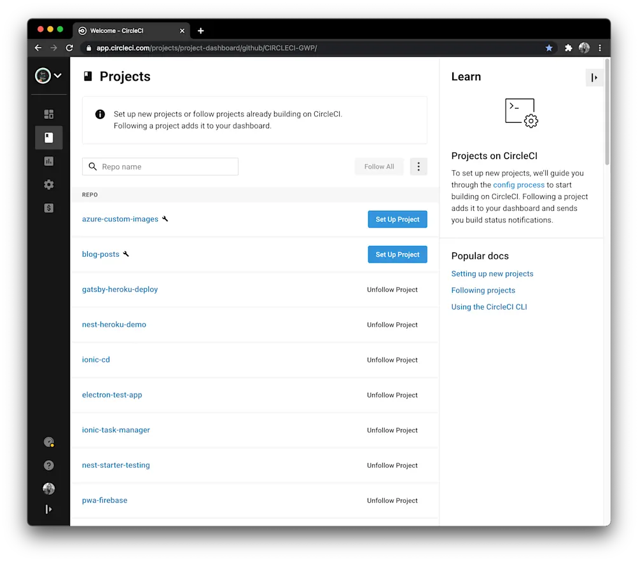
Task: Open the Insights bar-chart icon
Action: (x=48, y=161)
